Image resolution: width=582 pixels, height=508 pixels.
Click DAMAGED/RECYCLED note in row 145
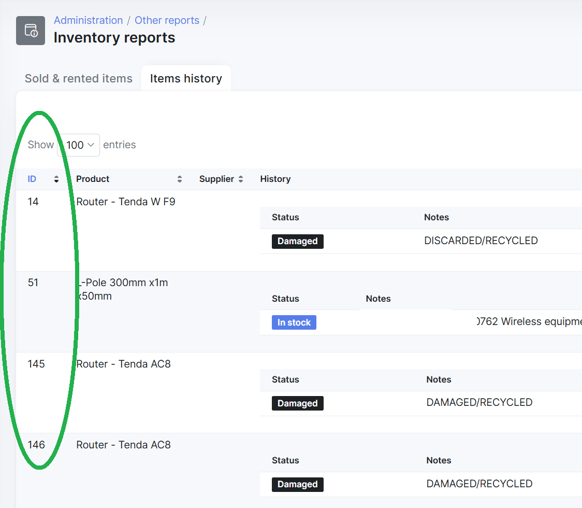[x=479, y=402]
